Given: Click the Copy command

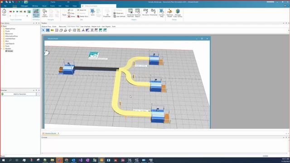Looking at the screenshot, I should point(71,13).
